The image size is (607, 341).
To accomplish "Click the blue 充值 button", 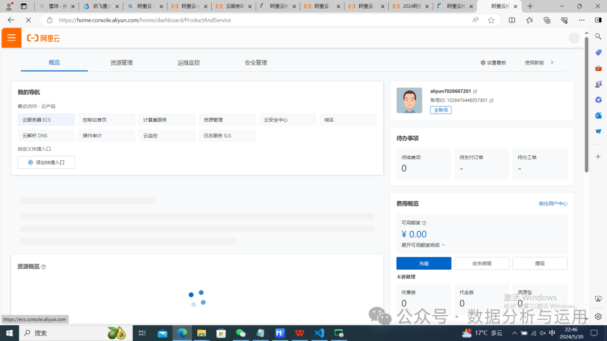I will pyautogui.click(x=424, y=264).
